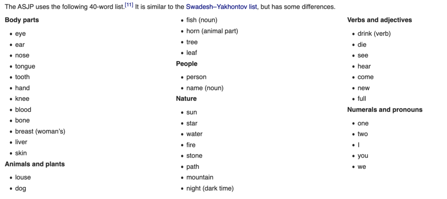The image size is (447, 199).
Task: Click the [11] citation reference
Action: click(x=128, y=5)
